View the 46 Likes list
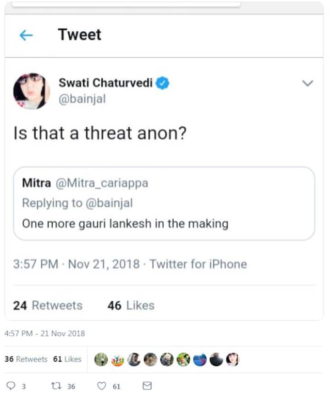 (x=131, y=305)
